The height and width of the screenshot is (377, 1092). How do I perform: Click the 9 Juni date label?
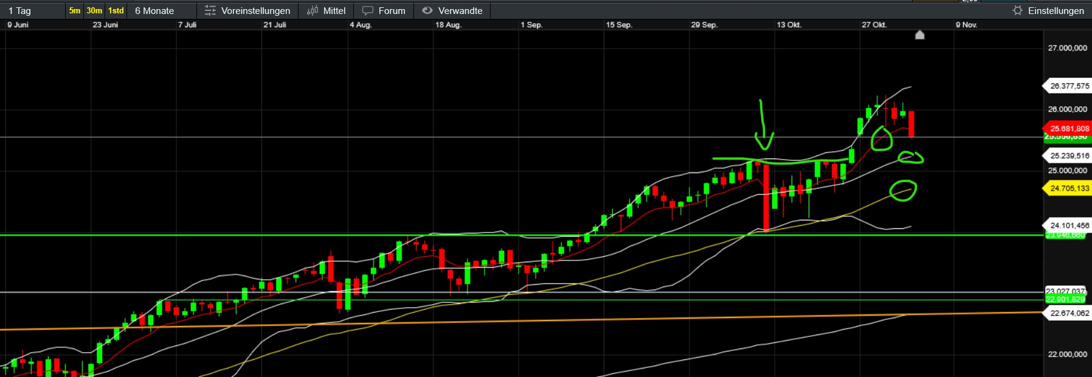18,25
